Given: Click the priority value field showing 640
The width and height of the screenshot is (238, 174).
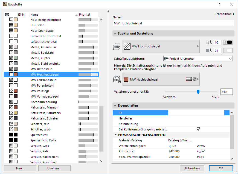Looking at the screenshot, I should click(x=227, y=92).
